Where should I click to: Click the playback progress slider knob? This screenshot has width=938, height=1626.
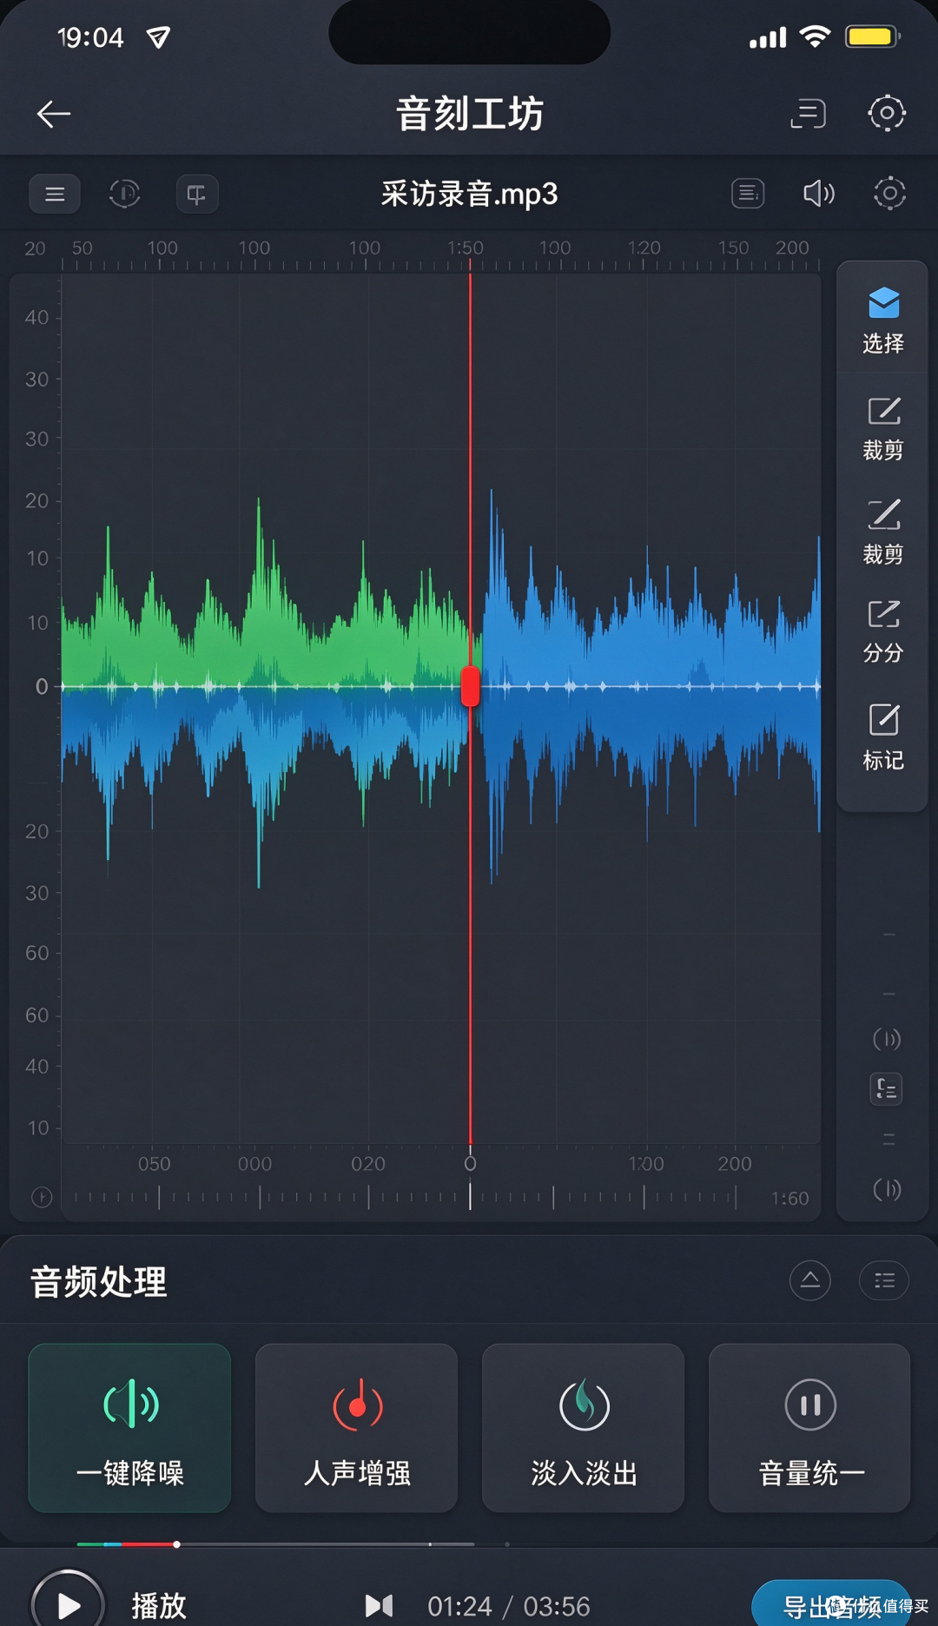[176, 1544]
